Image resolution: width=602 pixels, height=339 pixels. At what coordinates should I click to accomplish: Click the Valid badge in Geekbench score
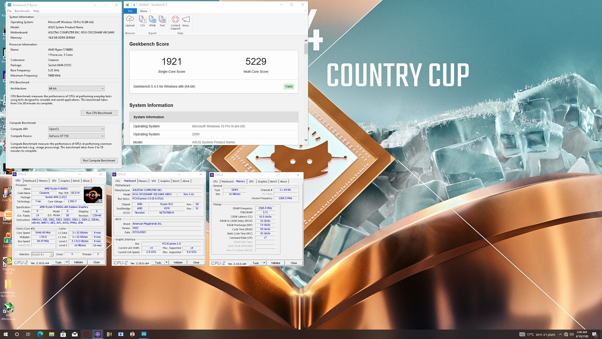point(289,86)
